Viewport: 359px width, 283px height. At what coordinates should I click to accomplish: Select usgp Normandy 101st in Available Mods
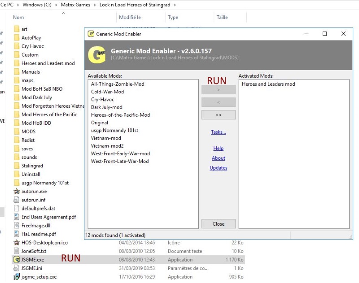coord(115,131)
